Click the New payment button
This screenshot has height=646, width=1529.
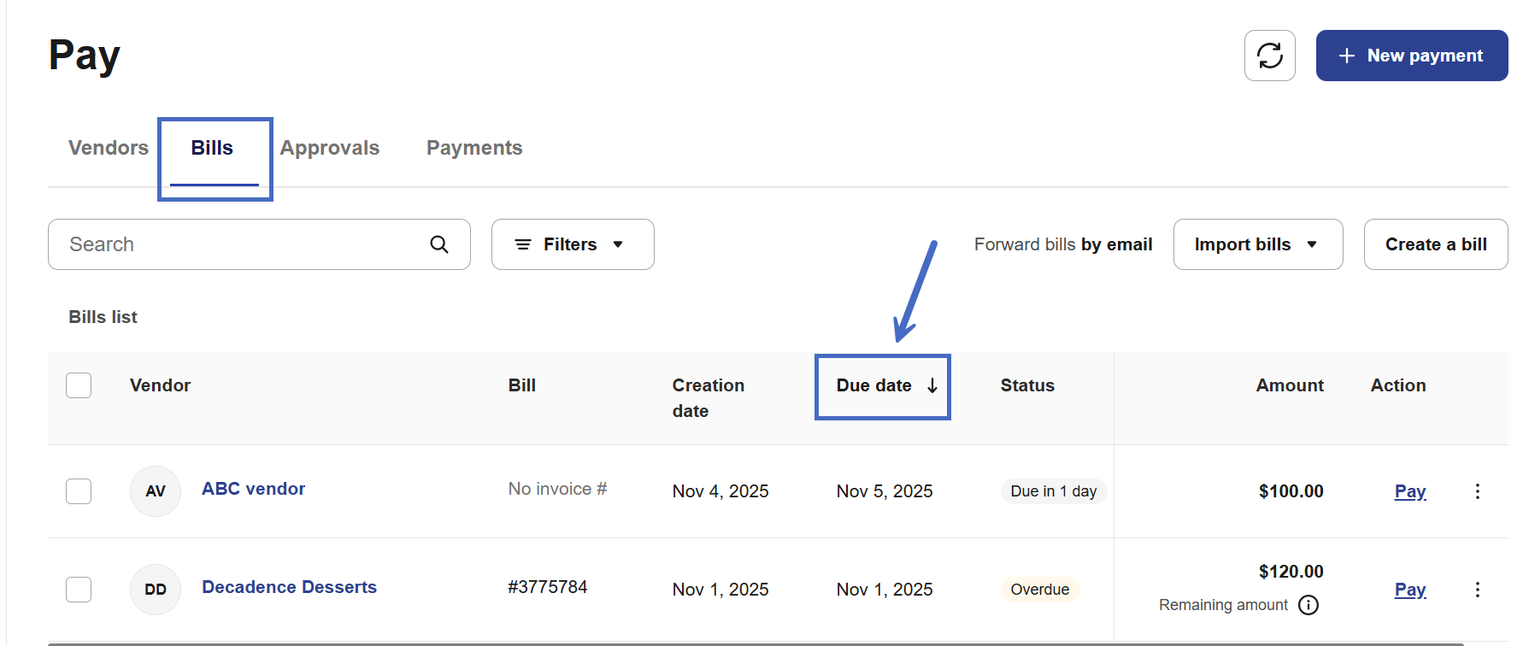(1411, 56)
